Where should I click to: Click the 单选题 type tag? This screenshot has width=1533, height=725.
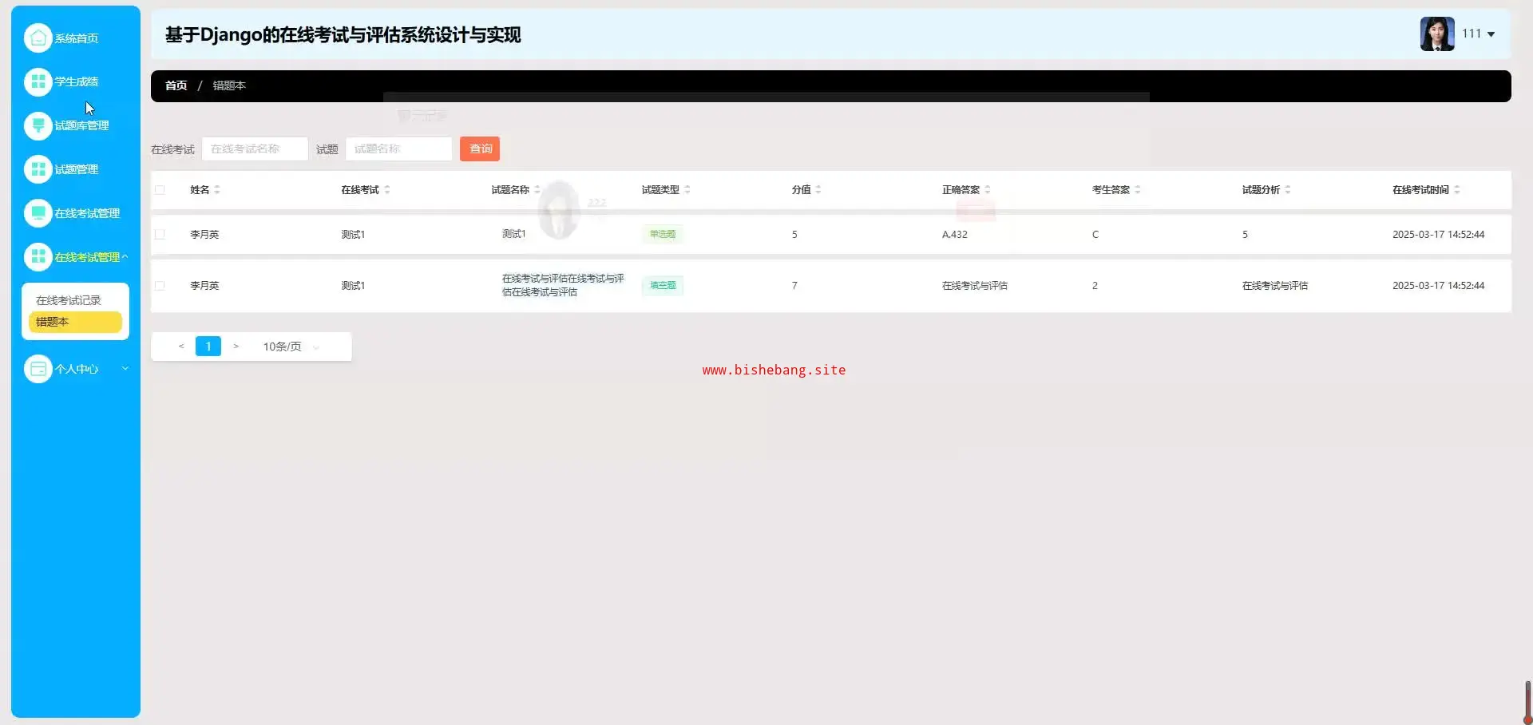click(x=663, y=235)
